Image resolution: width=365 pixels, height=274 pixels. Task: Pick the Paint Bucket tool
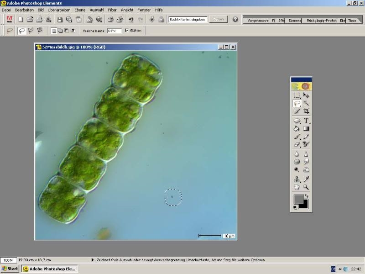pos(297,128)
